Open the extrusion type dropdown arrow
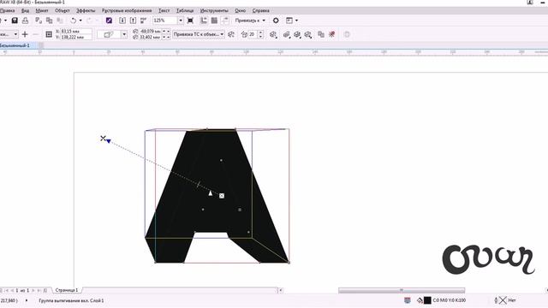Image resolution: width=548 pixels, height=308 pixels. tap(124, 34)
